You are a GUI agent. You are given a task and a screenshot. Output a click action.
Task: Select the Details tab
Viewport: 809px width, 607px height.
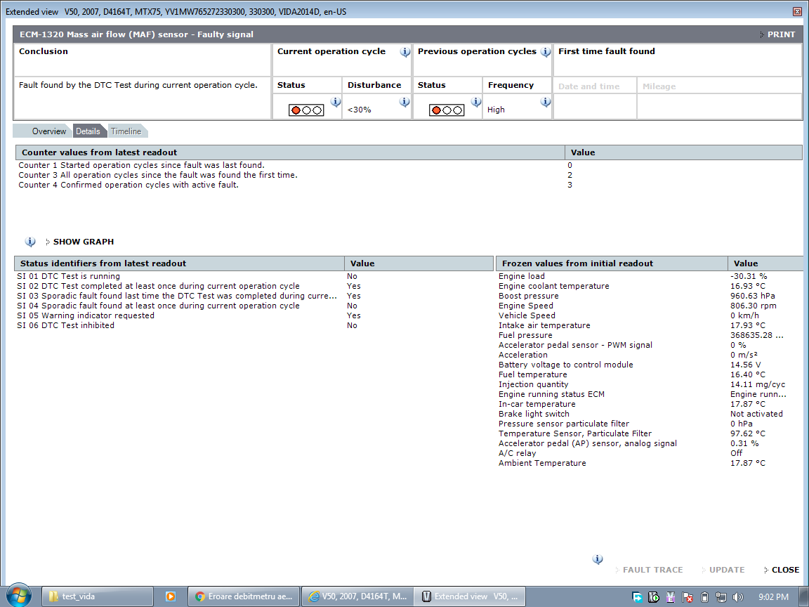88,131
